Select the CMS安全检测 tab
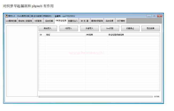This screenshot has width=174, height=111. (x=61, y=21)
